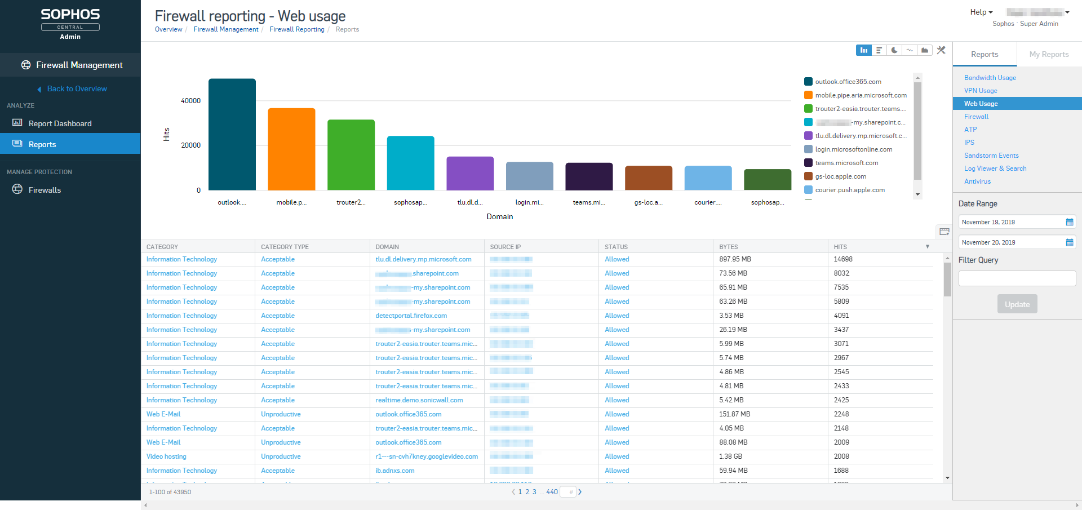Click the end date field November 20, 2019
Screen dimensions: 1082x510
click(x=1017, y=242)
